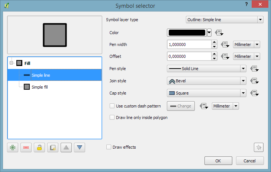Click the red remove symbol layer button
The height and width of the screenshot is (172, 271).
click(x=26, y=148)
